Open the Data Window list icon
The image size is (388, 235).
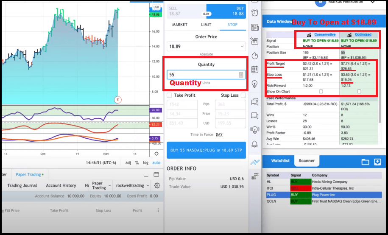pyautogui.click(x=254, y=41)
